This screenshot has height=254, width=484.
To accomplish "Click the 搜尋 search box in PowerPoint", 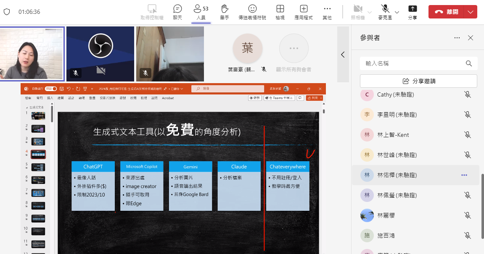I will (227, 89).
